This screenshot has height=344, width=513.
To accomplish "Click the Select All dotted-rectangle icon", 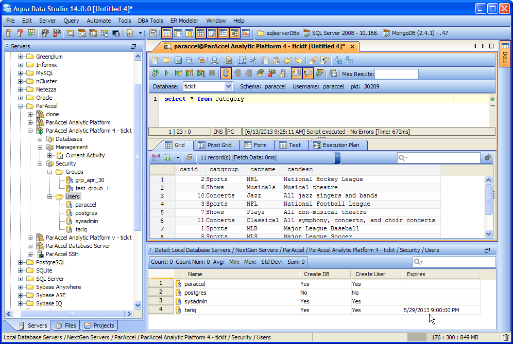I will (x=242, y=61).
